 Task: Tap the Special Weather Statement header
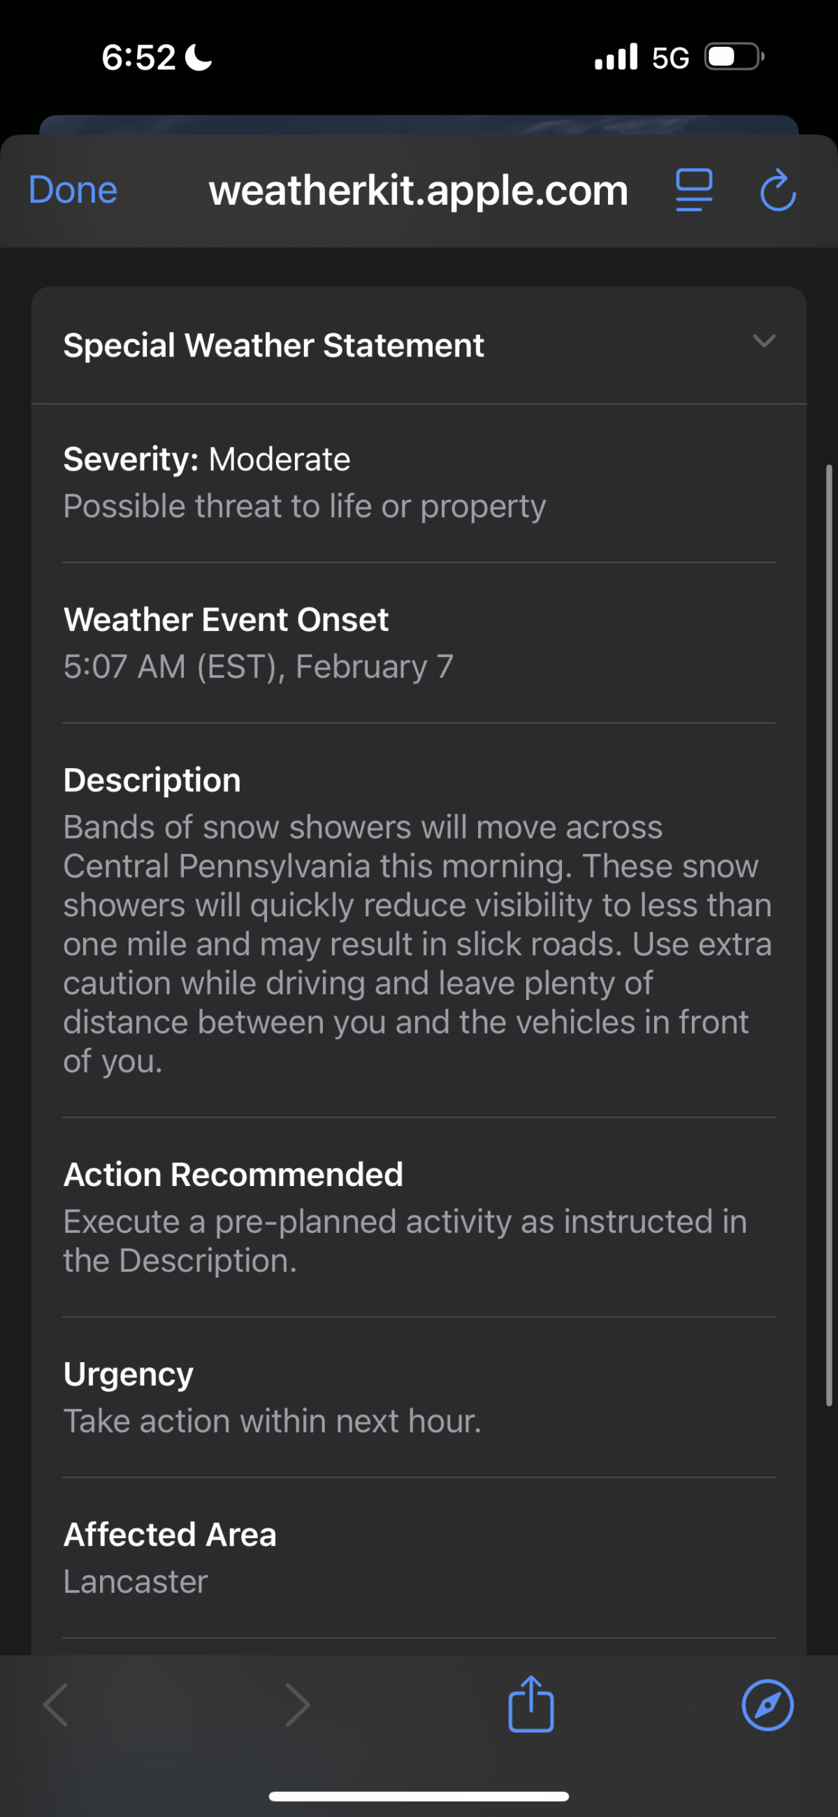[x=274, y=346]
